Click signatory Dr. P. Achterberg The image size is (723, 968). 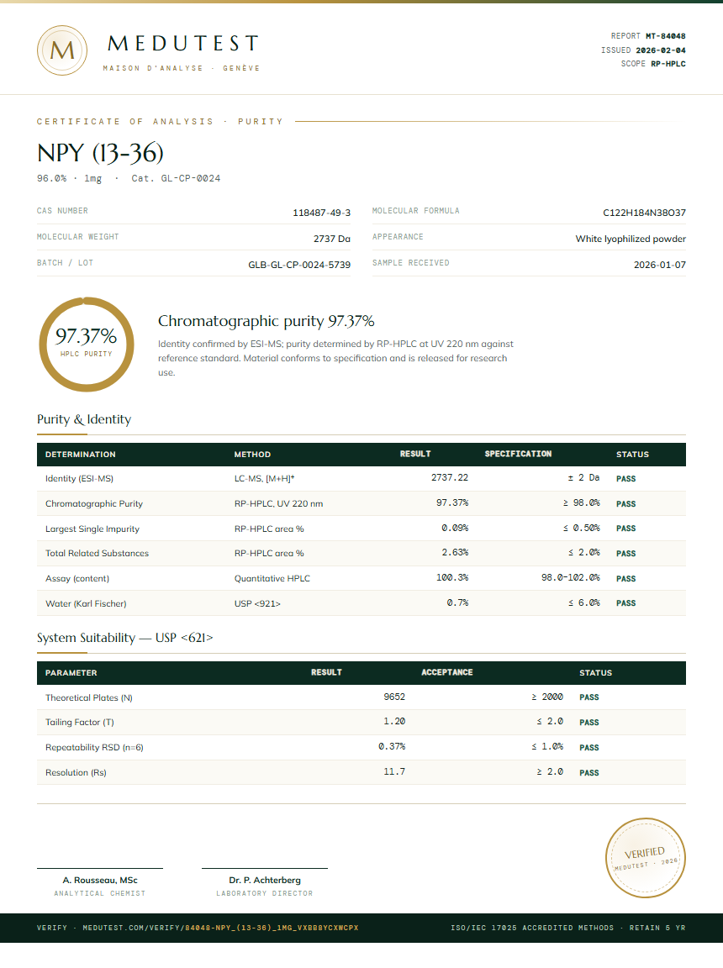[265, 881]
